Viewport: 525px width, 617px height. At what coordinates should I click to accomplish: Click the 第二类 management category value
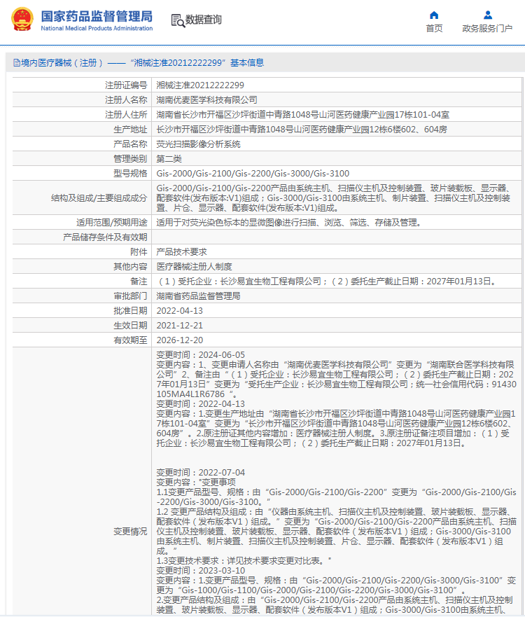click(x=169, y=159)
